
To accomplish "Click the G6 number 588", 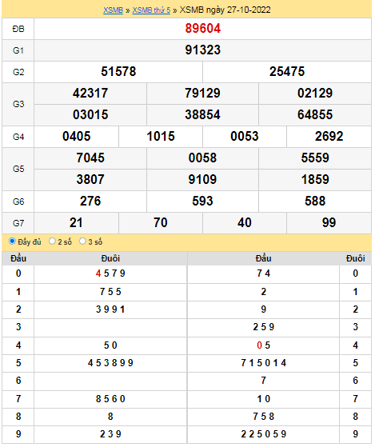I will click(x=315, y=201).
